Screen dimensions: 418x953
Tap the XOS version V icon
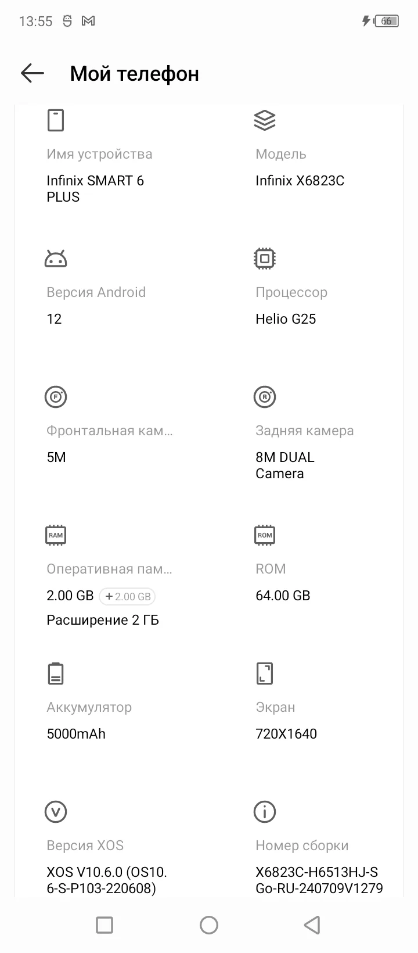56,812
